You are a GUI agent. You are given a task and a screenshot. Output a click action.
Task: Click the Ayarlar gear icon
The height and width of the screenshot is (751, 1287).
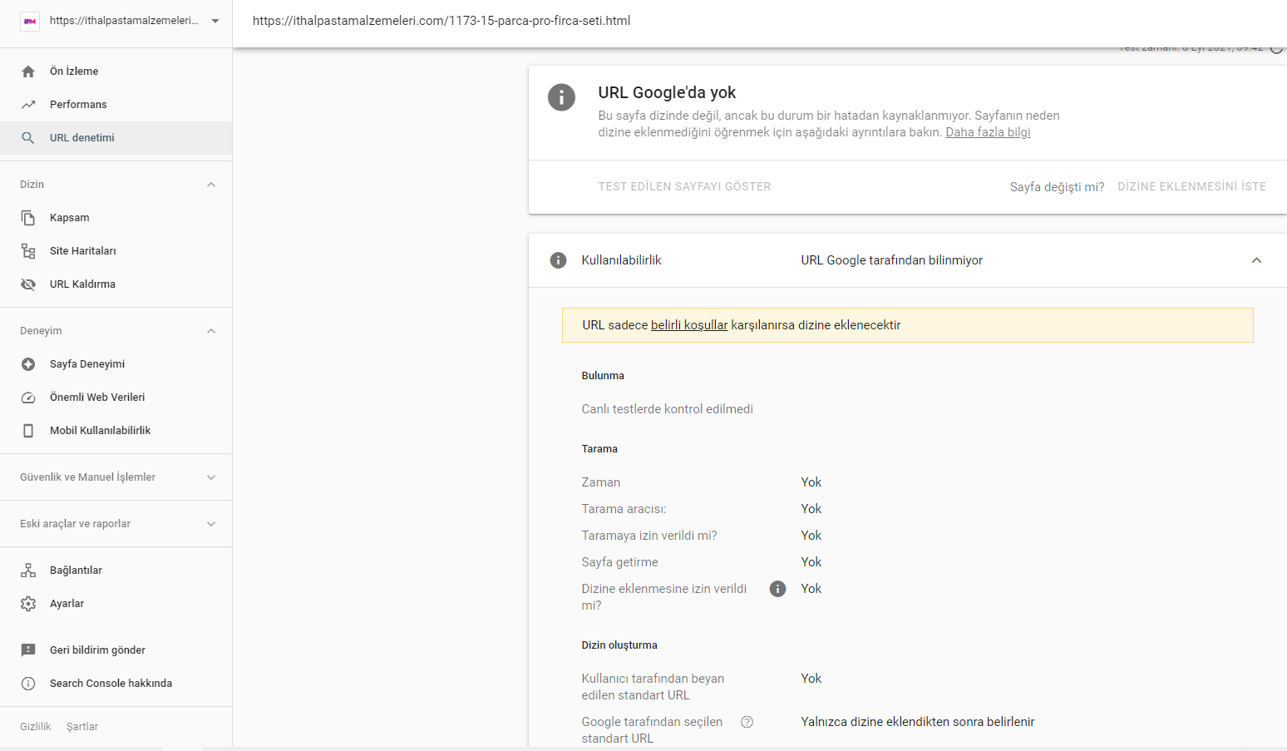pos(28,604)
